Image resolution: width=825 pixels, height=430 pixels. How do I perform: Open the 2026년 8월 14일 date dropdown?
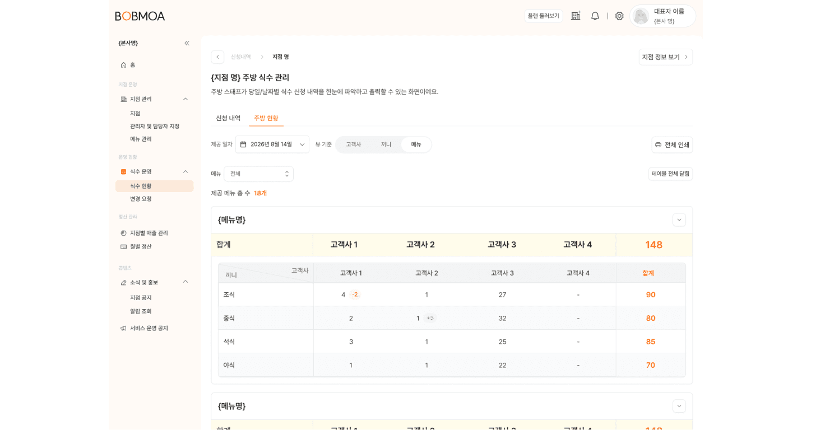272,144
